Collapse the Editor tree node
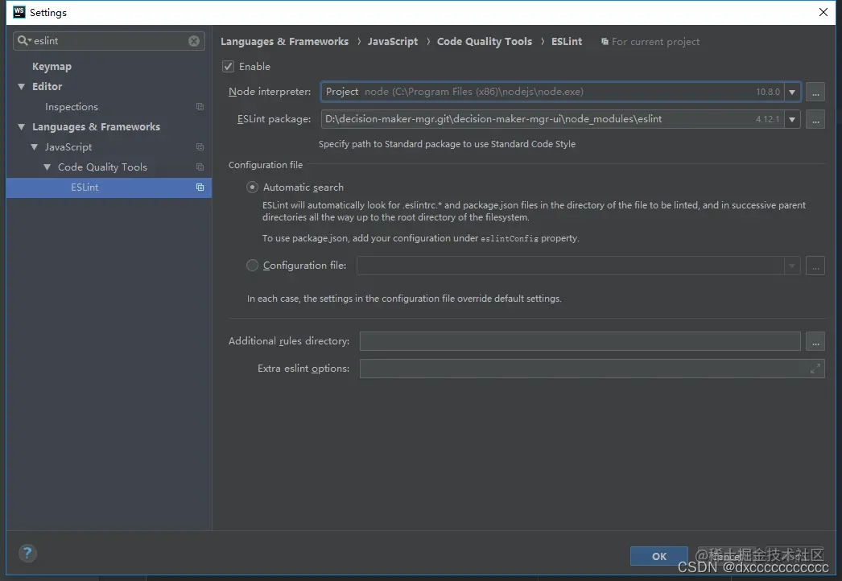This screenshot has height=581, width=842. point(22,86)
